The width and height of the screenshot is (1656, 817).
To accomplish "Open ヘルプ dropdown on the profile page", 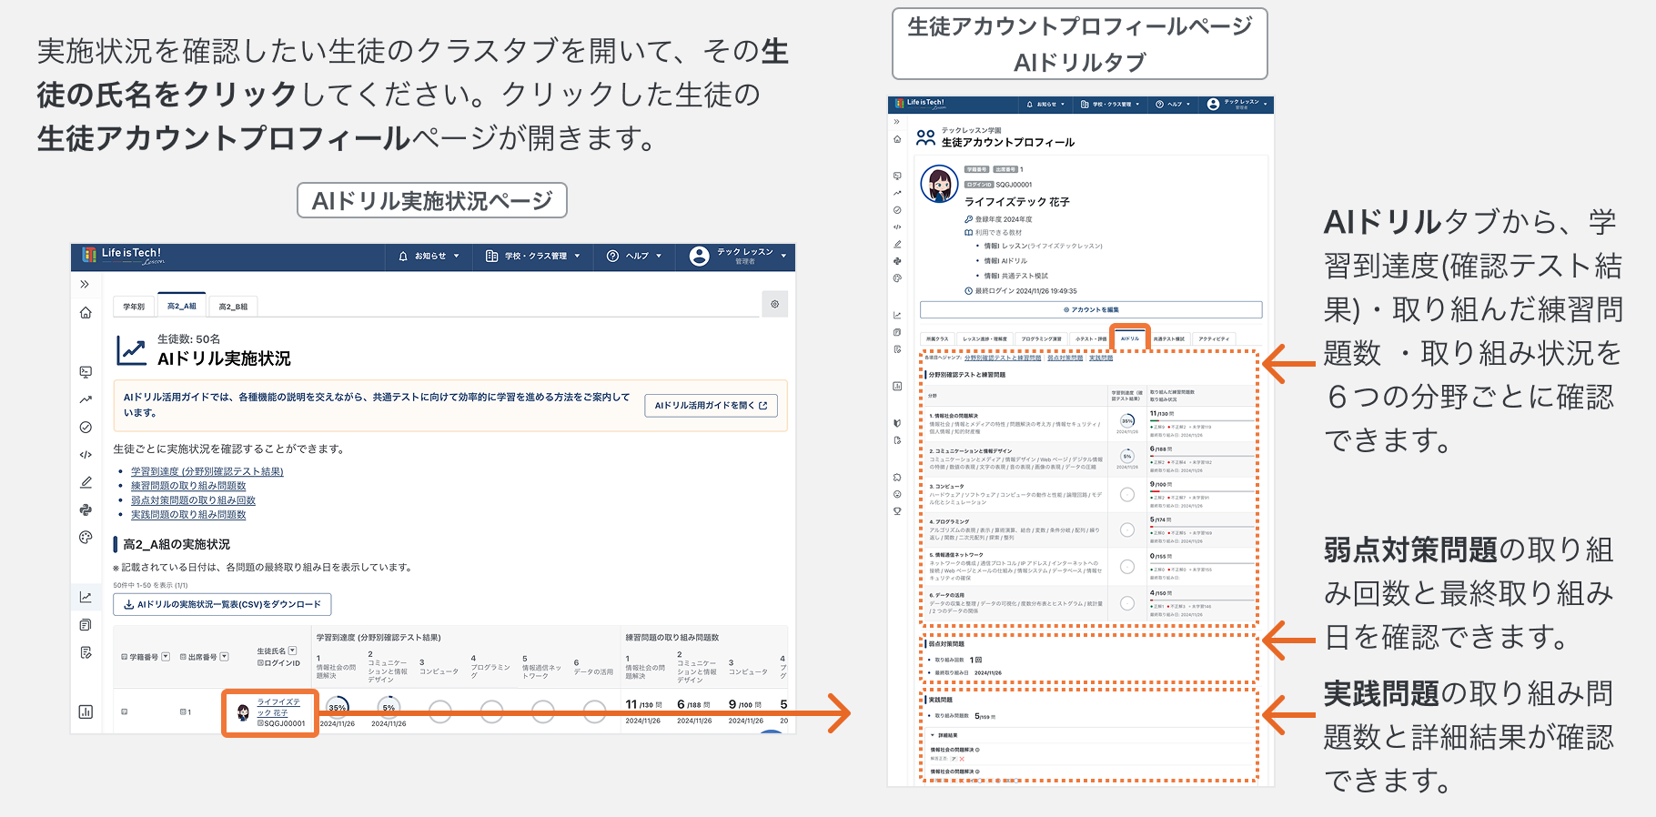I will (x=1172, y=105).
